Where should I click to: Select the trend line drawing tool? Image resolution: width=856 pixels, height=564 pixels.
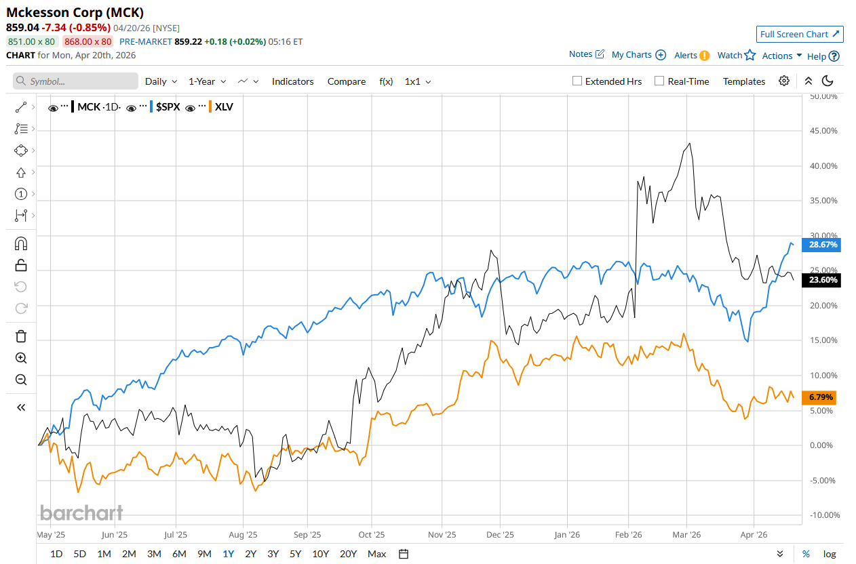pos(20,107)
